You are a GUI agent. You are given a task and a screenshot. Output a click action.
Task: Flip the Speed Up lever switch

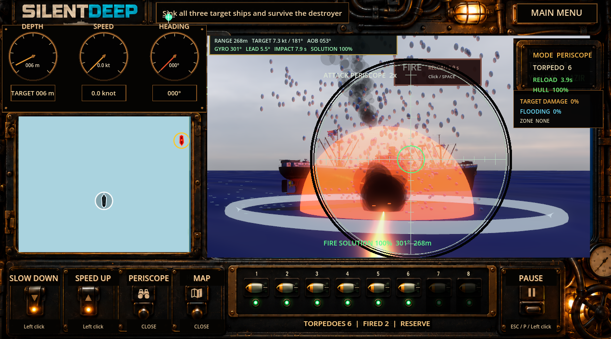click(88, 302)
